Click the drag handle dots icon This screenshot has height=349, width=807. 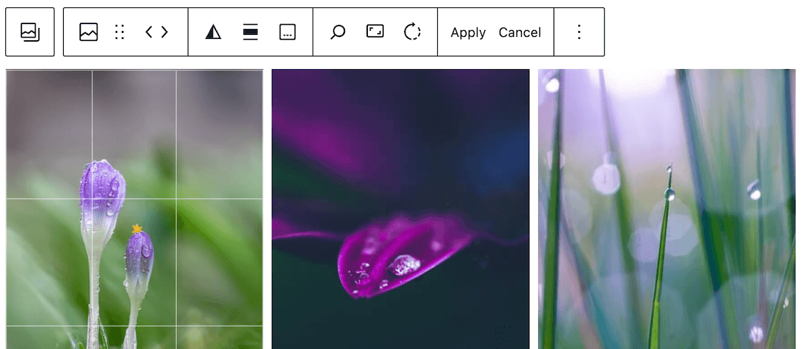120,32
